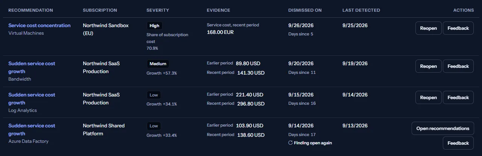Reopen the Log Analytics cost growth finding
The width and height of the screenshot is (482, 156).
pyautogui.click(x=428, y=98)
